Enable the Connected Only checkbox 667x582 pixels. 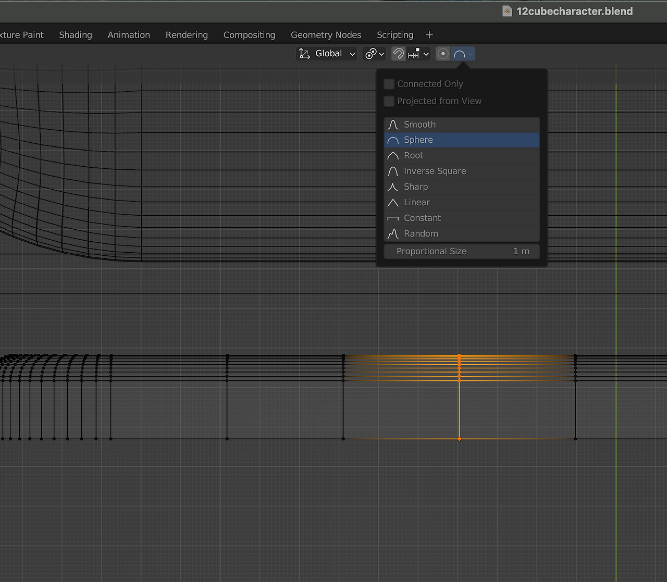coord(389,84)
